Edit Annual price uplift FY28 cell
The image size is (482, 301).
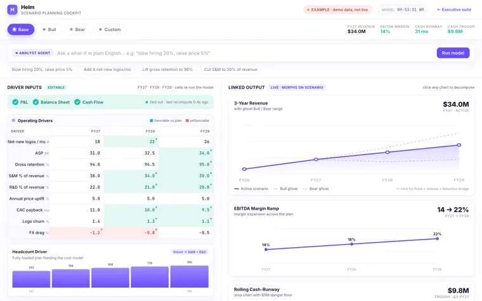pos(131,198)
